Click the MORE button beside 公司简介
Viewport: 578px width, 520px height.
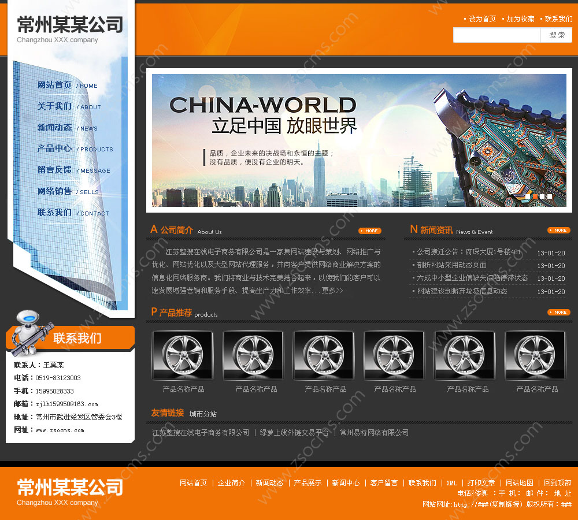pos(369,231)
